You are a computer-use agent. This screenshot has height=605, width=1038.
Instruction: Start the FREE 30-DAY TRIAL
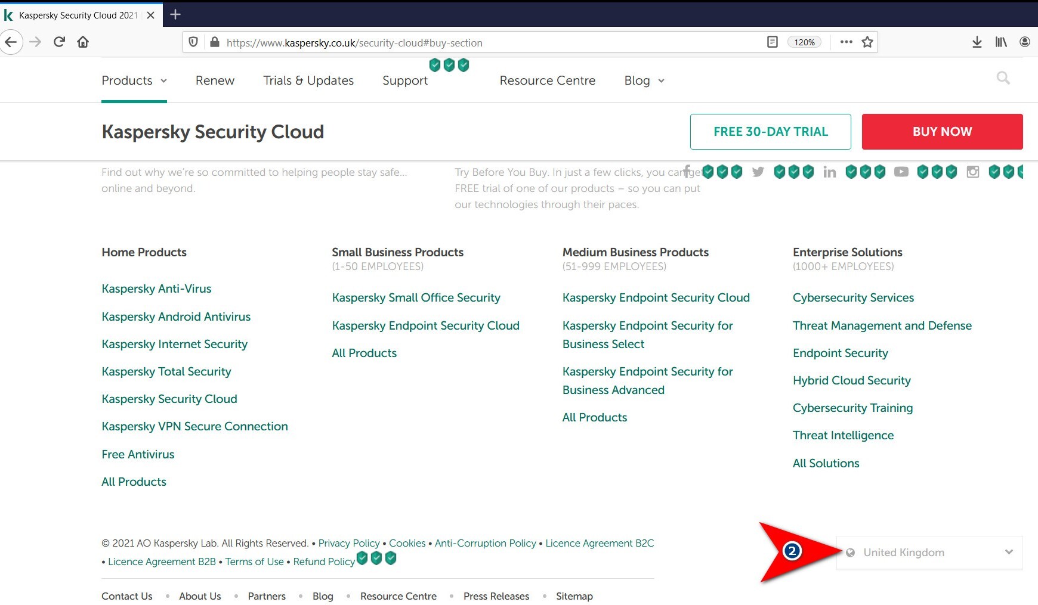770,132
